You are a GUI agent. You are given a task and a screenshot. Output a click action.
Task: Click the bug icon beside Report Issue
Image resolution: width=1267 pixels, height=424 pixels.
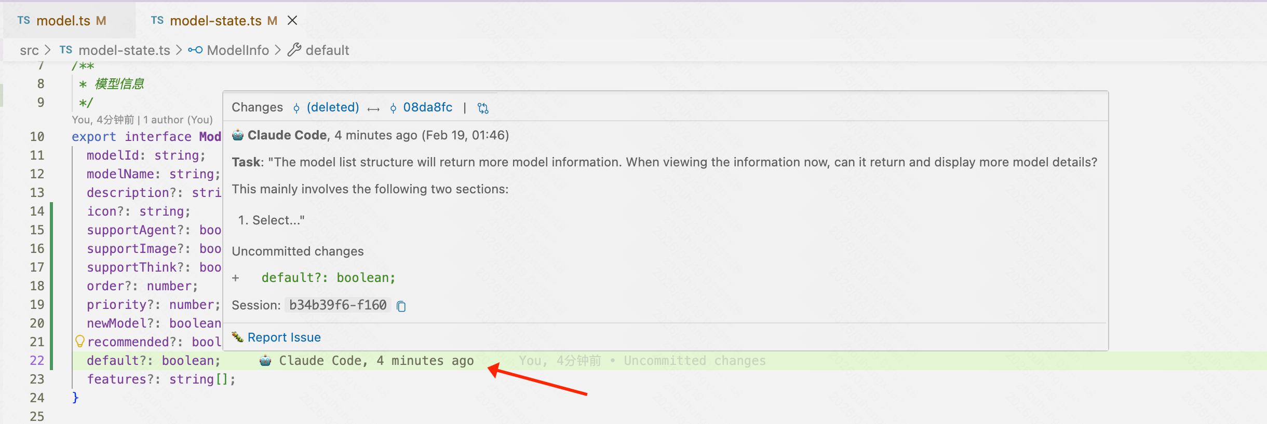[x=238, y=337]
